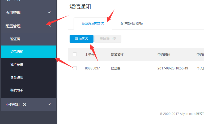Open 验证码 in the sidebar

coord(15,39)
